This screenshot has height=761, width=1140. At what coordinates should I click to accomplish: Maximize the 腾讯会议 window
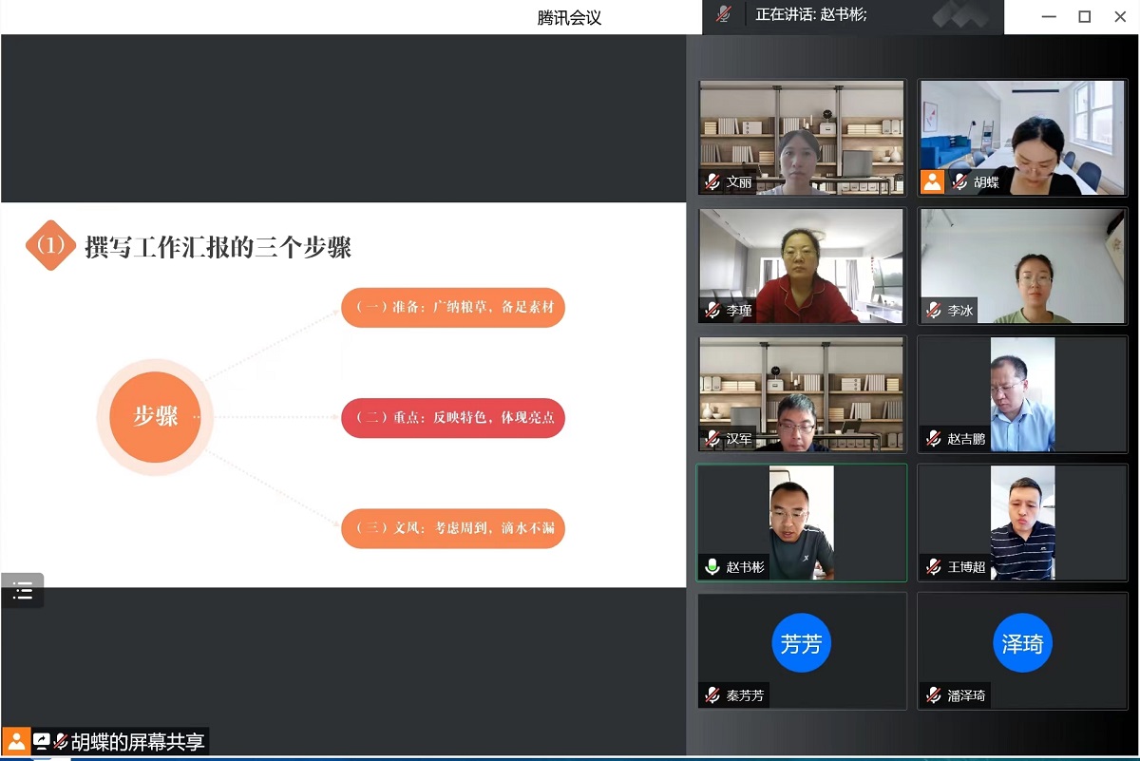click(1084, 16)
